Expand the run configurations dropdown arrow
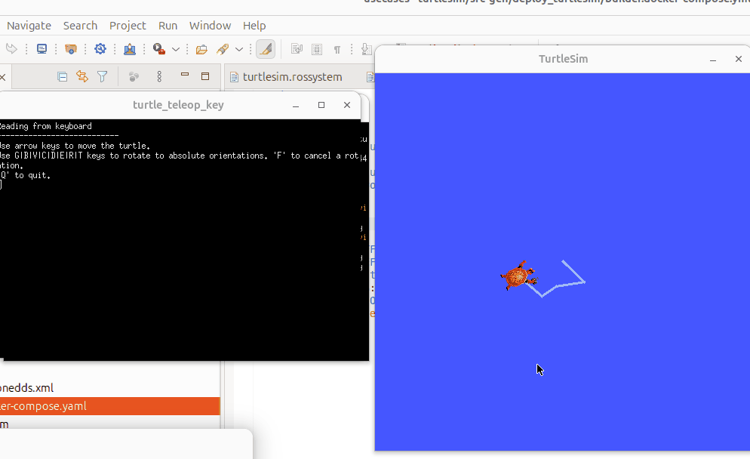The width and height of the screenshot is (750, 459). tap(176, 49)
